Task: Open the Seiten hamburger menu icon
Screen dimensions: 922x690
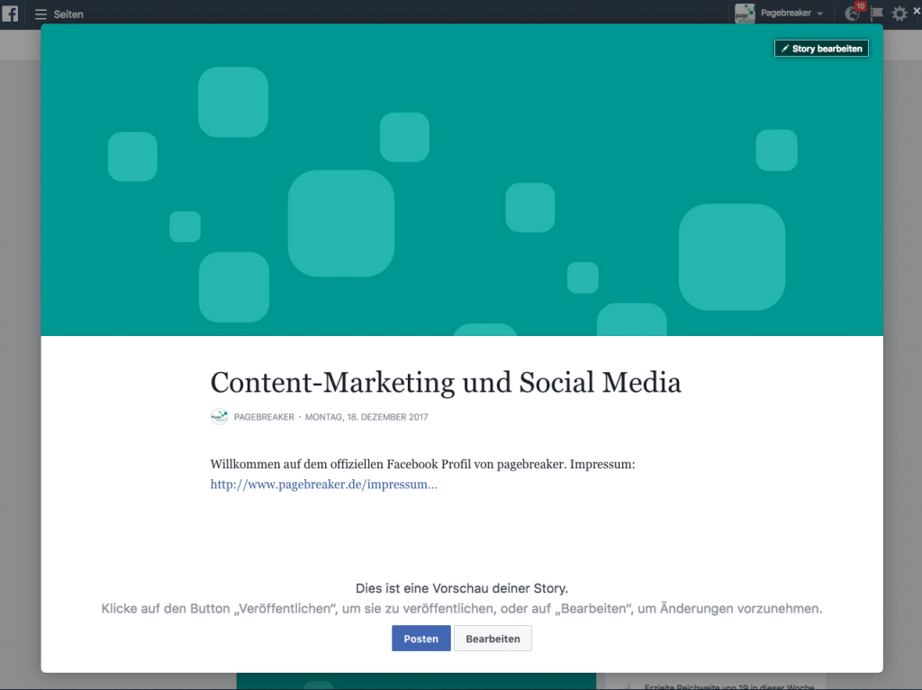Action: pyautogui.click(x=41, y=14)
